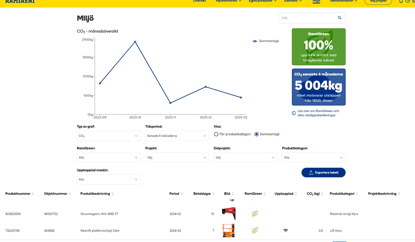The width and height of the screenshot is (415, 242).
Task: Click product number 732321100
Action: 12,231
